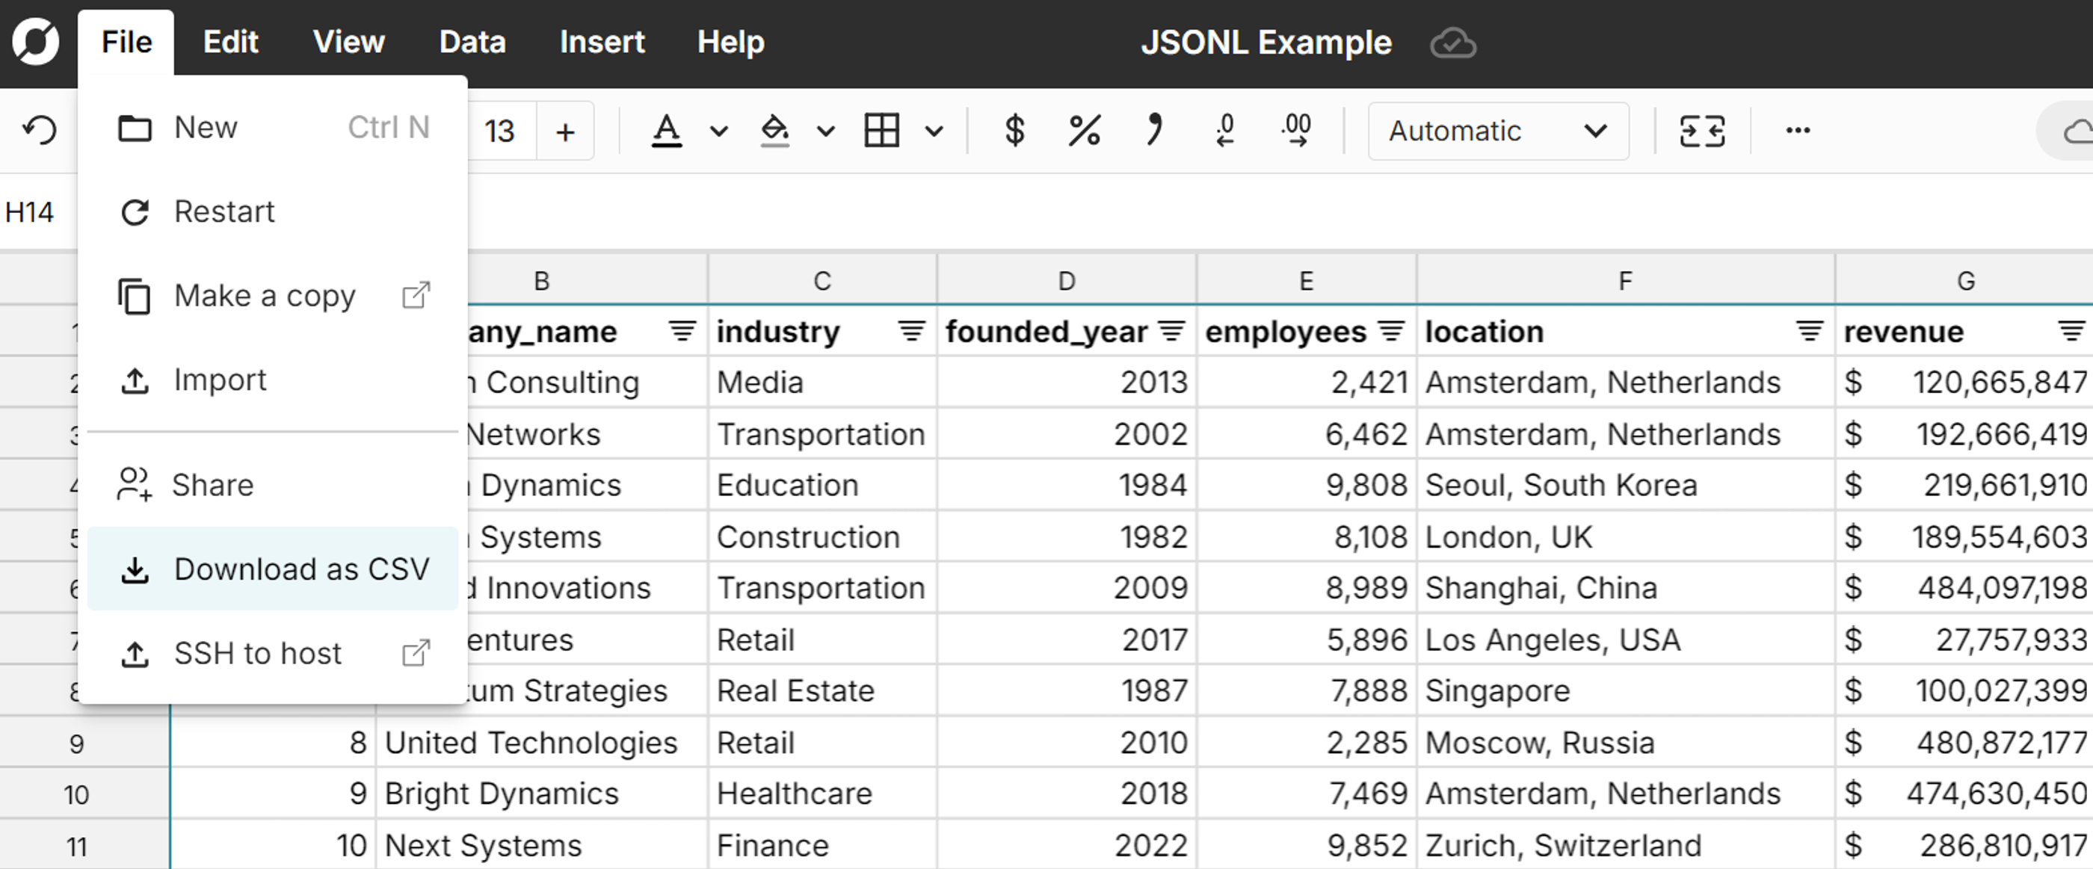Screen dimensions: 2093x869
Task: Open more toolbar options ellipsis
Action: click(x=1797, y=130)
